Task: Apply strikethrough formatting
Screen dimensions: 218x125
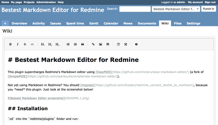Action: [x=25, y=44]
